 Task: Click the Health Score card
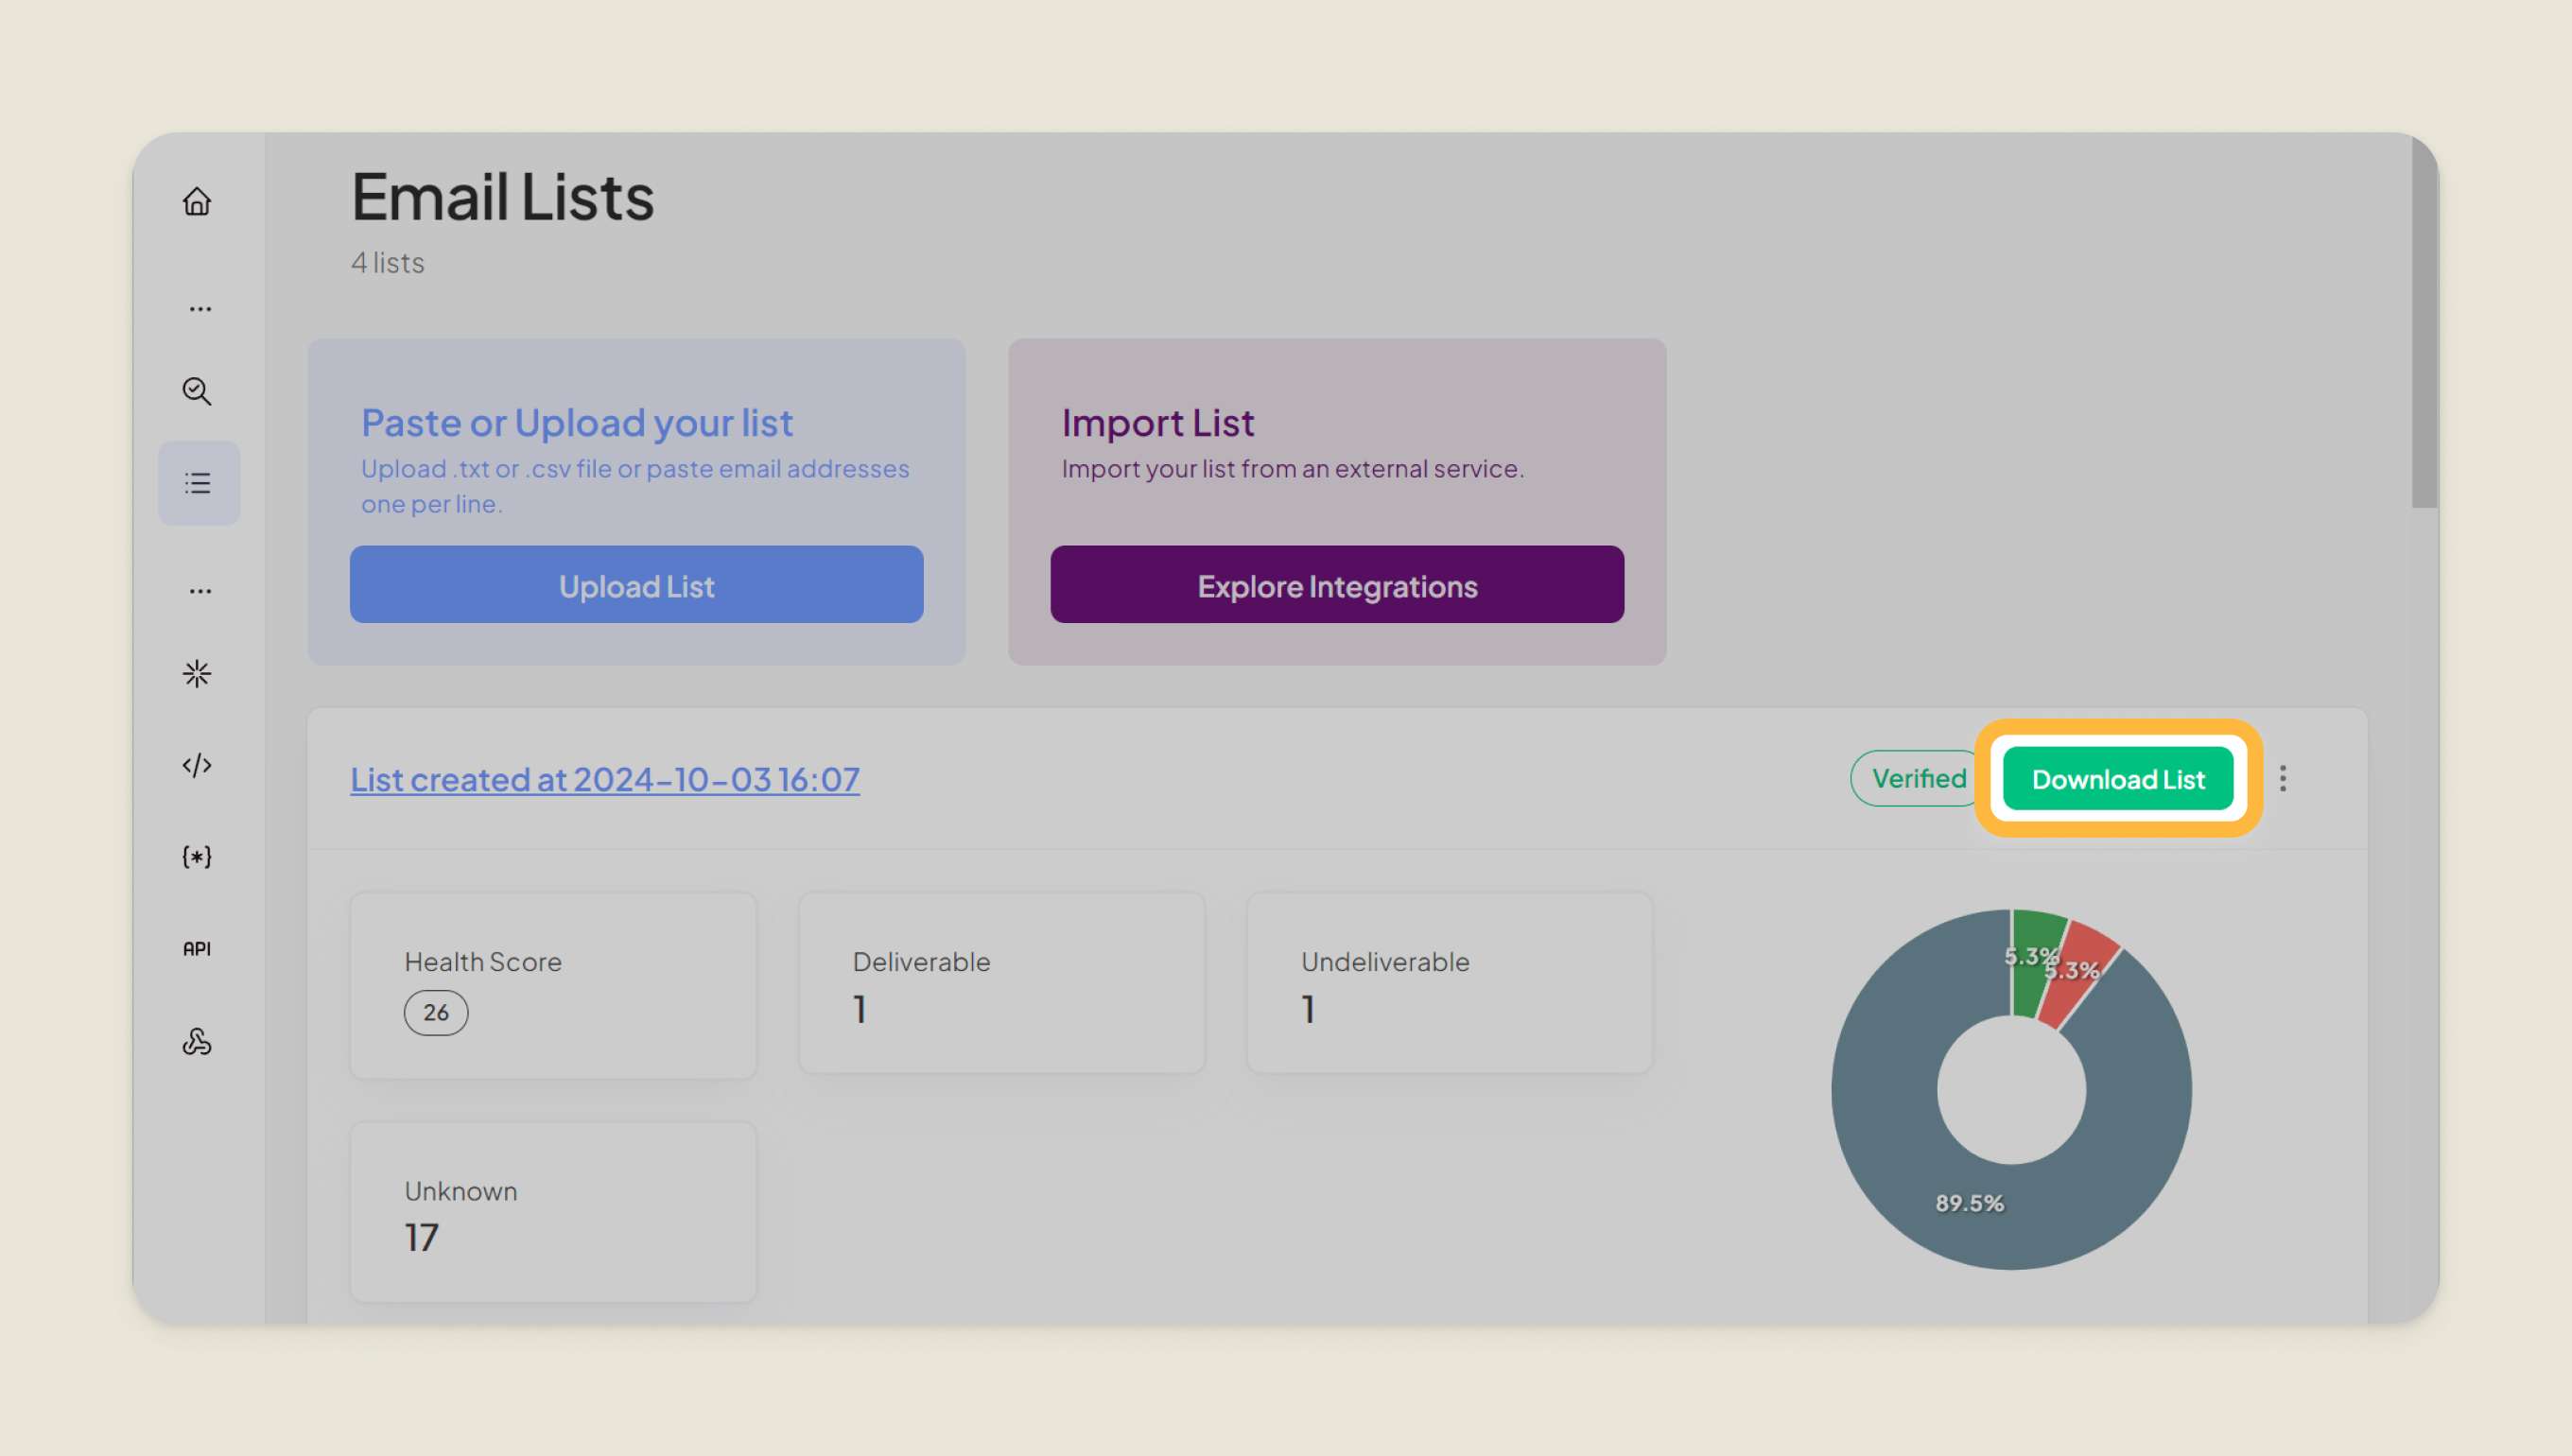552,985
